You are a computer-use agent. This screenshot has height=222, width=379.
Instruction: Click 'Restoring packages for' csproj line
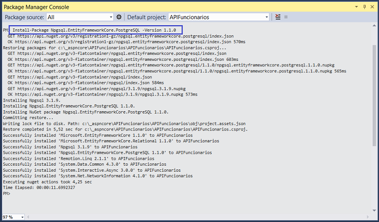115,48
